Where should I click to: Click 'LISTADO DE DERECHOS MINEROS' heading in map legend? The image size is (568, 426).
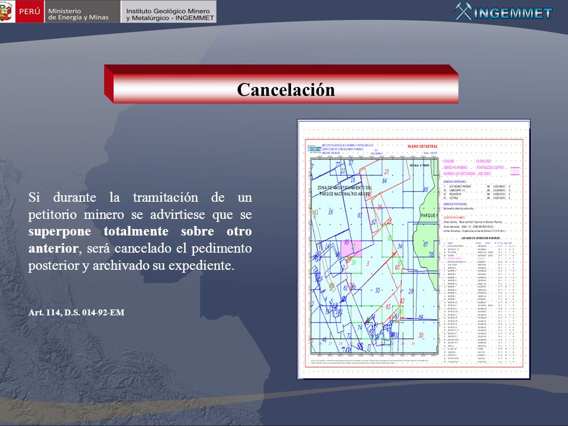pos(481,238)
